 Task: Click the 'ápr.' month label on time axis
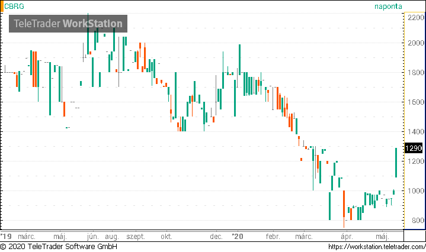point(347,237)
